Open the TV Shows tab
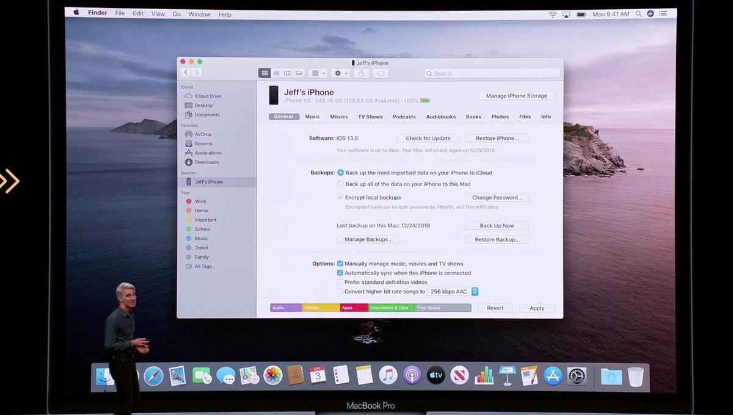 pyautogui.click(x=370, y=117)
